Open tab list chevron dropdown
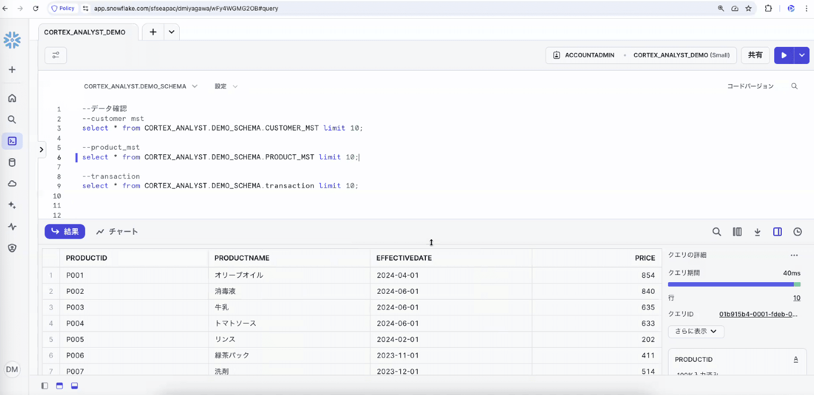 click(x=172, y=32)
